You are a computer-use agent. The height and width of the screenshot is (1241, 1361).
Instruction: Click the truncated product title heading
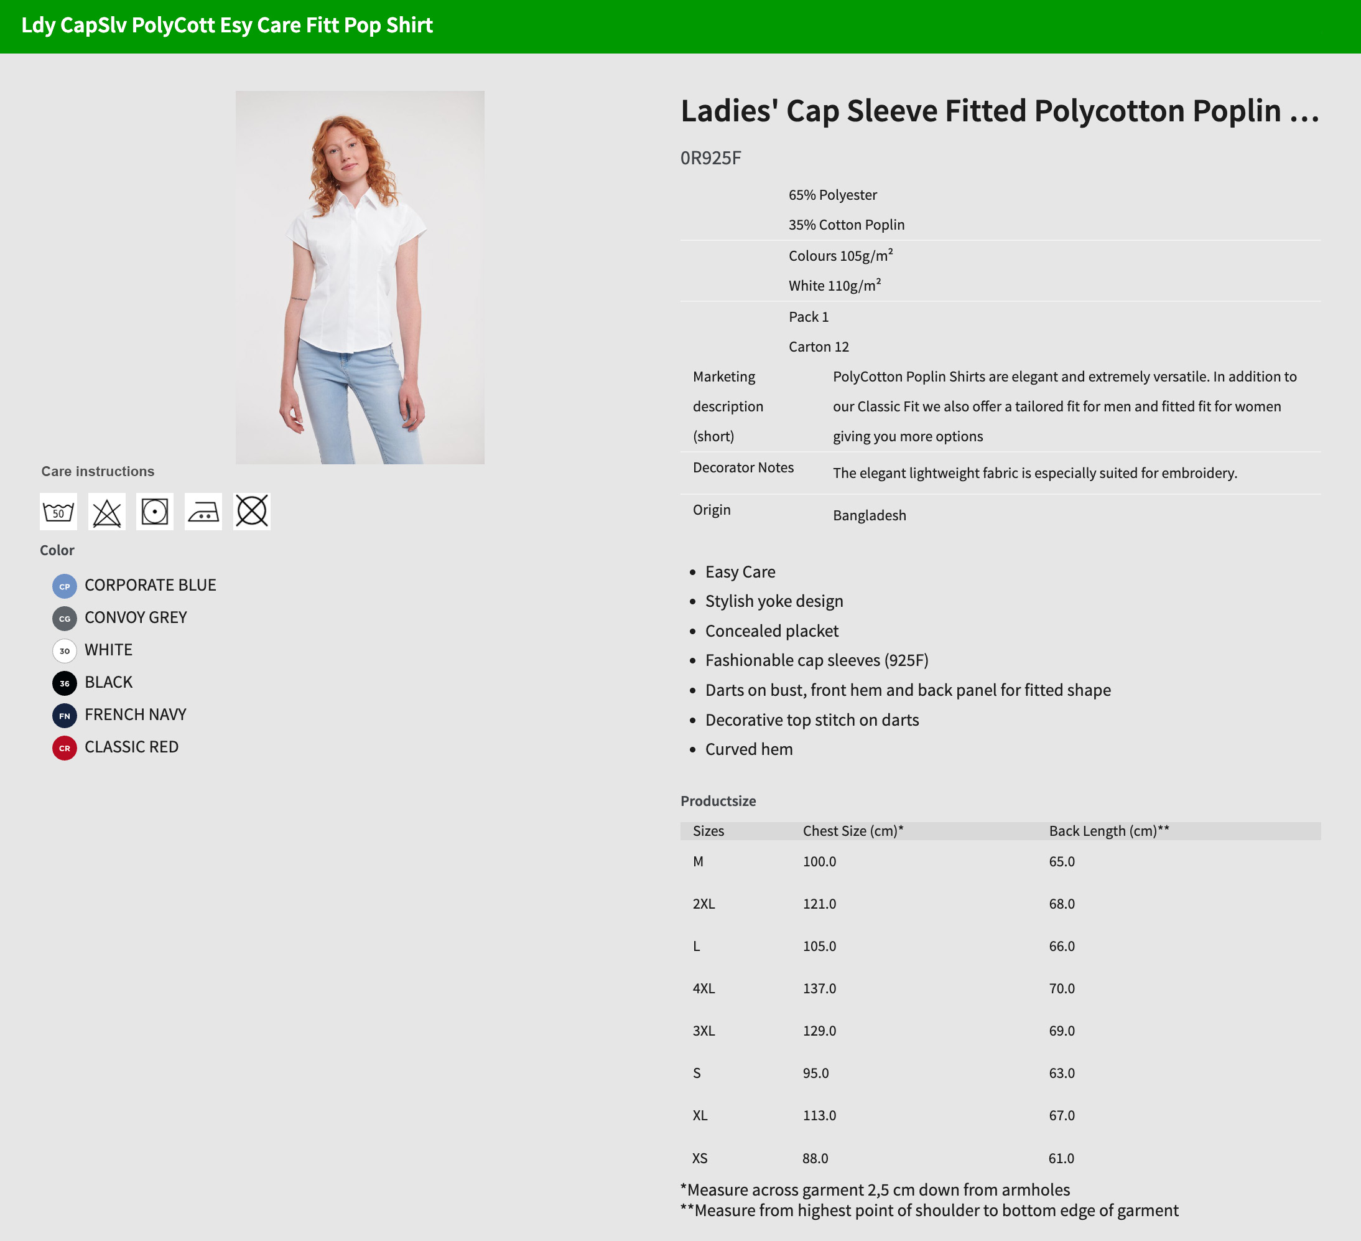tap(999, 111)
